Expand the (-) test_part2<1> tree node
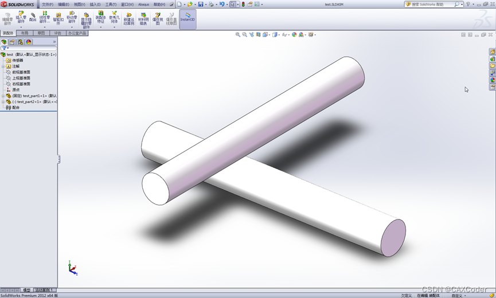The height and width of the screenshot is (298, 496). click(x=3, y=101)
